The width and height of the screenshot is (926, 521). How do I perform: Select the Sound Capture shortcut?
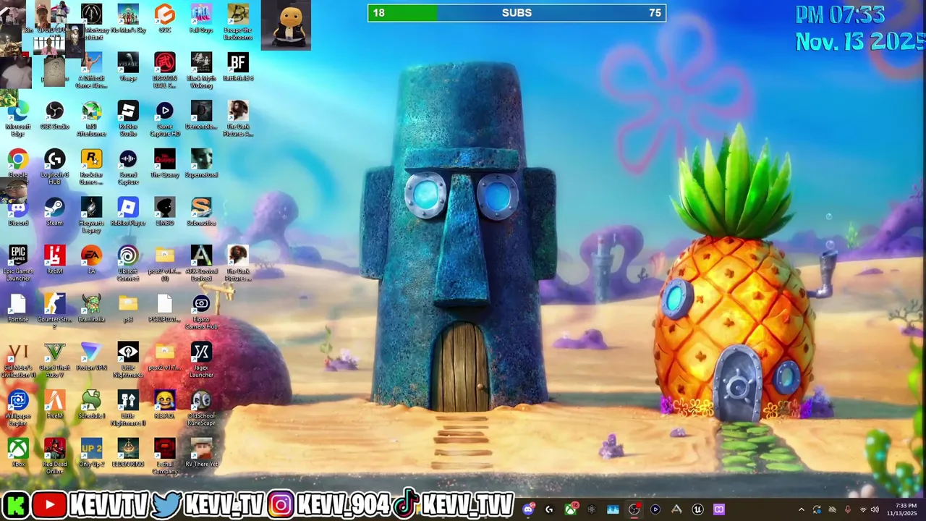(128, 167)
